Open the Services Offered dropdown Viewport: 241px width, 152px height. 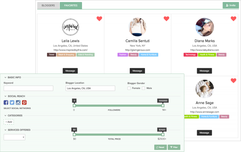point(14,137)
